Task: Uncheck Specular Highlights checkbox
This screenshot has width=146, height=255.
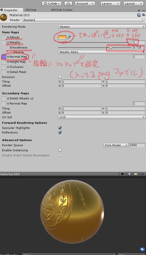Action: coord(60,128)
